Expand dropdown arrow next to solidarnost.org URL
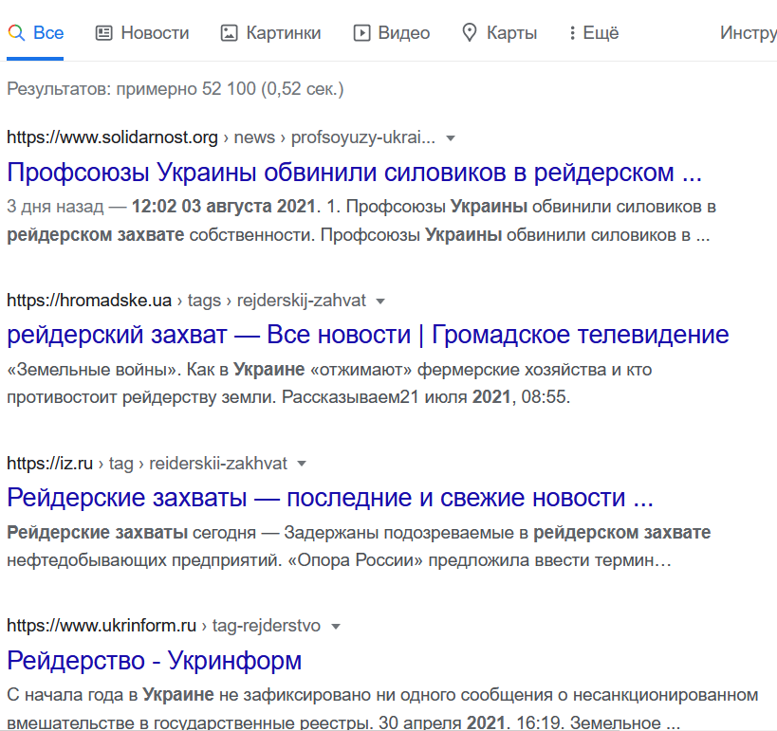Screen dimensions: 777x731 (x=451, y=138)
